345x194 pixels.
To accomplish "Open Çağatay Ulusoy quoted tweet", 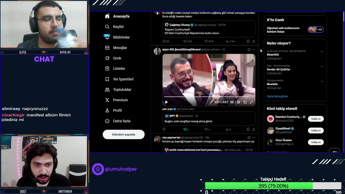I will (x=209, y=29).
